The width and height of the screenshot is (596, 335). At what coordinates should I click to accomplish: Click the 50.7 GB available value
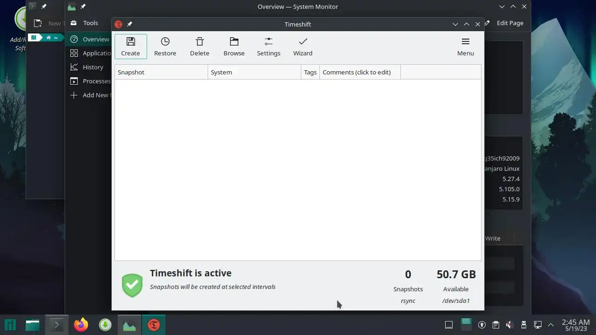click(x=456, y=274)
